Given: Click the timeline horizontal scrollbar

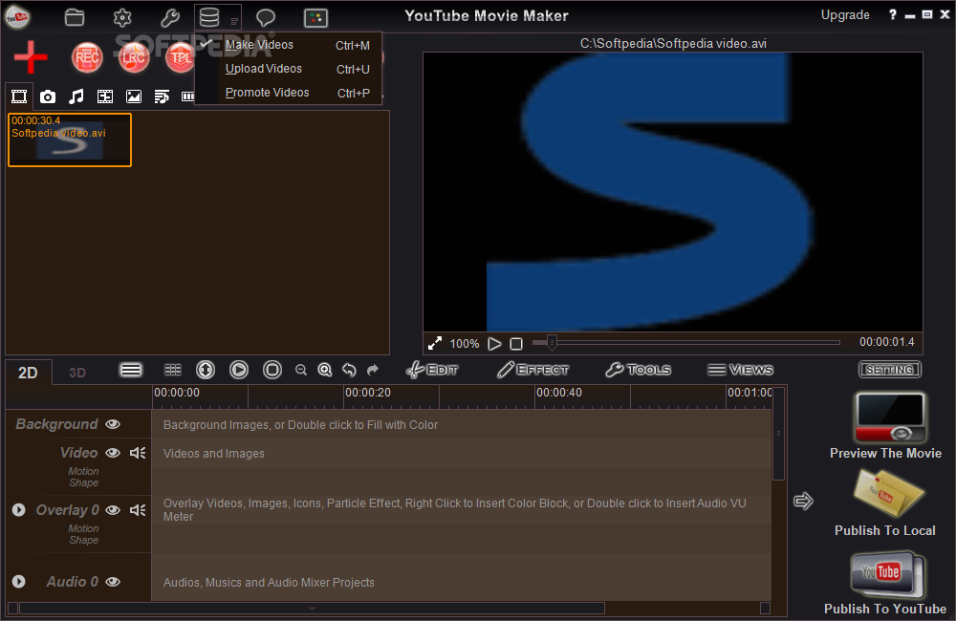Looking at the screenshot, I should click(x=313, y=608).
